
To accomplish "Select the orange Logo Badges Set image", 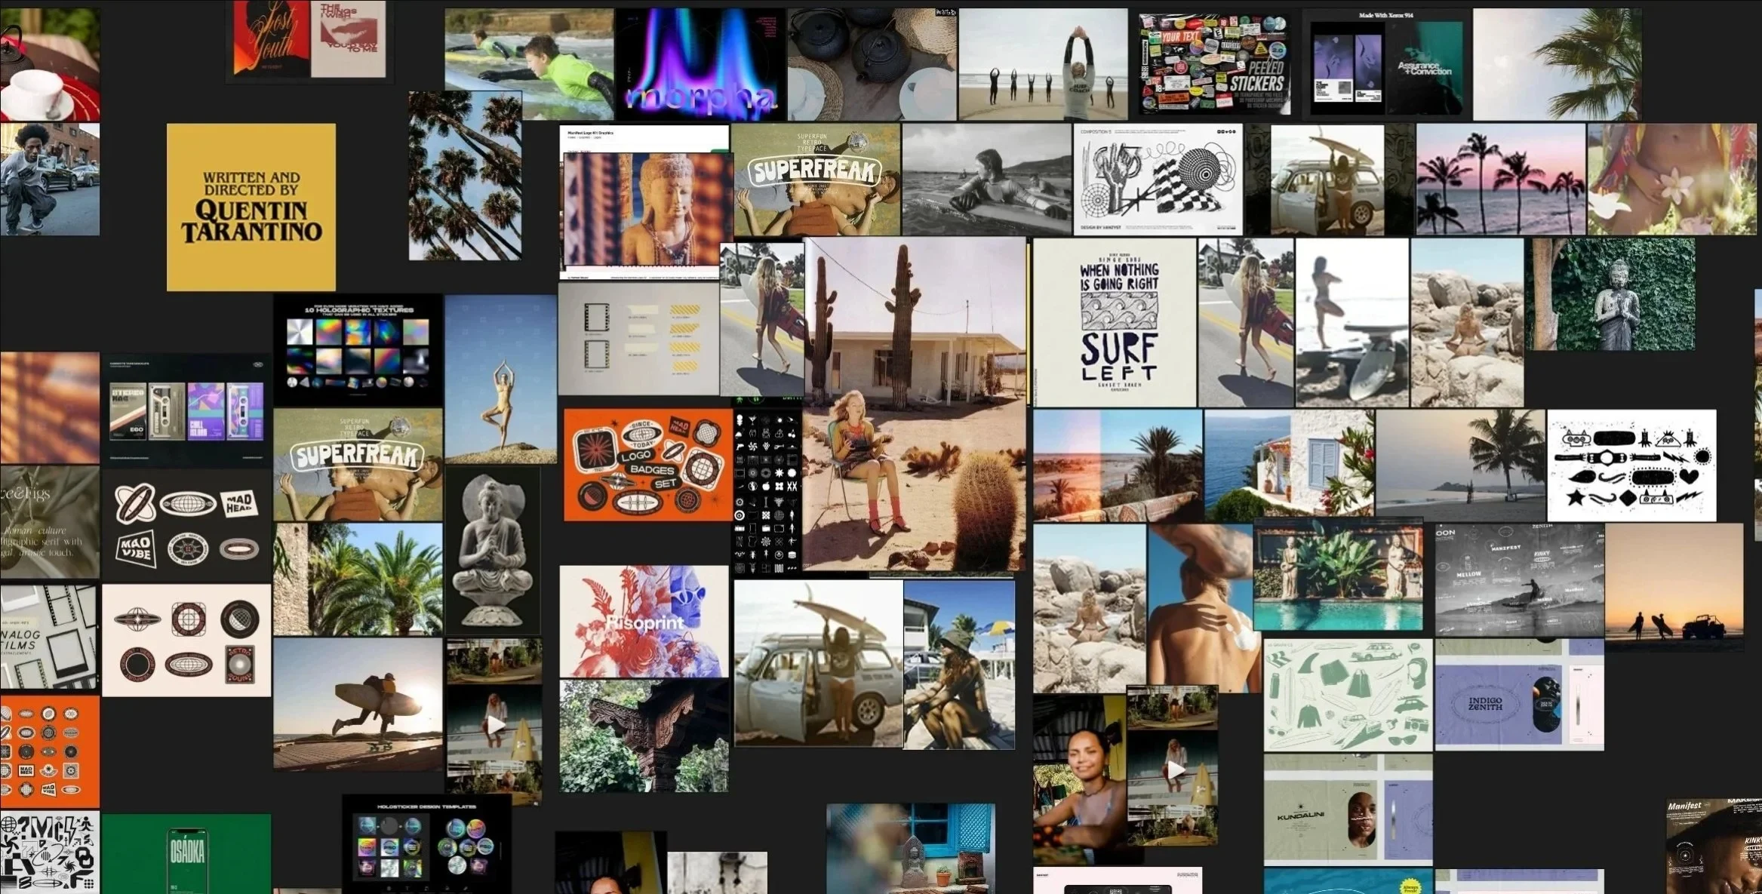I will tap(647, 465).
